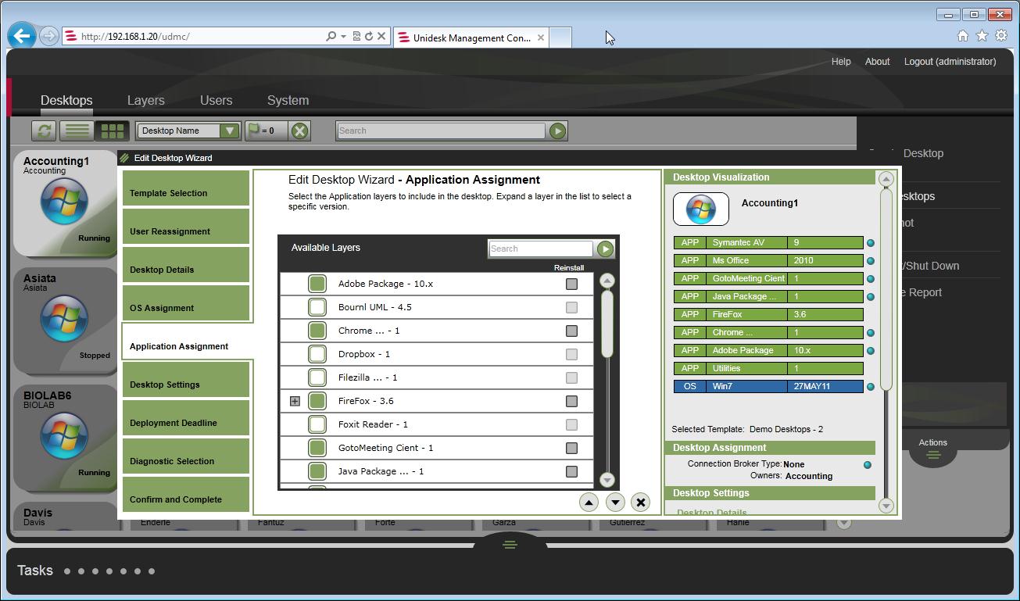This screenshot has height=601, width=1020.
Task: Go to the Deployment Deadline wizard step
Action: coord(186,418)
